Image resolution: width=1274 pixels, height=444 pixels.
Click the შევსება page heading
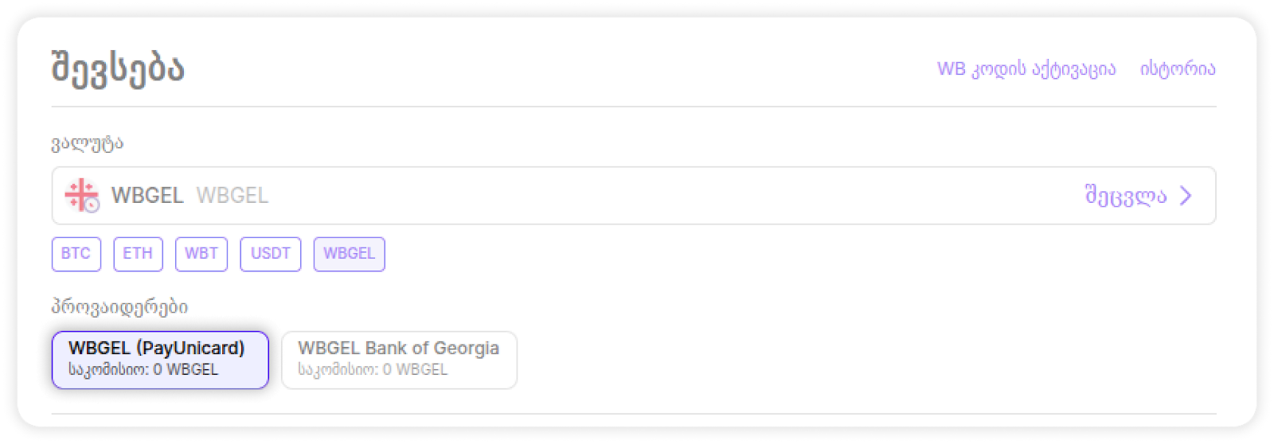point(118,68)
